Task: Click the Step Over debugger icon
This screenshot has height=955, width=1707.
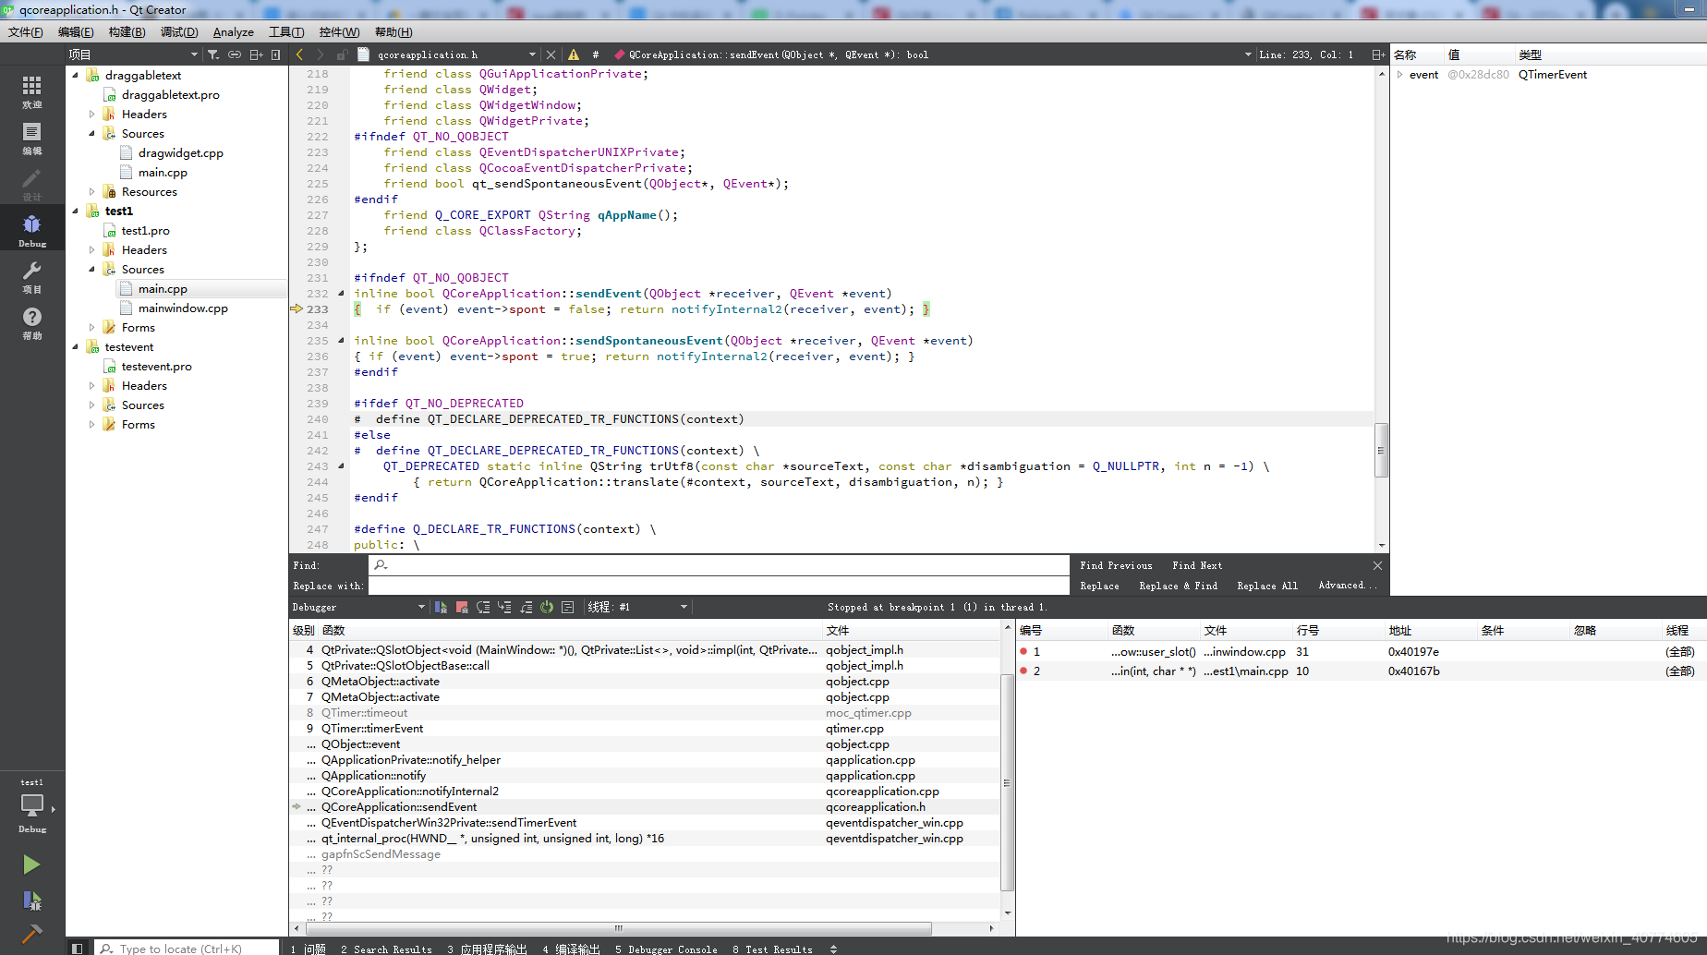Action: 483,607
